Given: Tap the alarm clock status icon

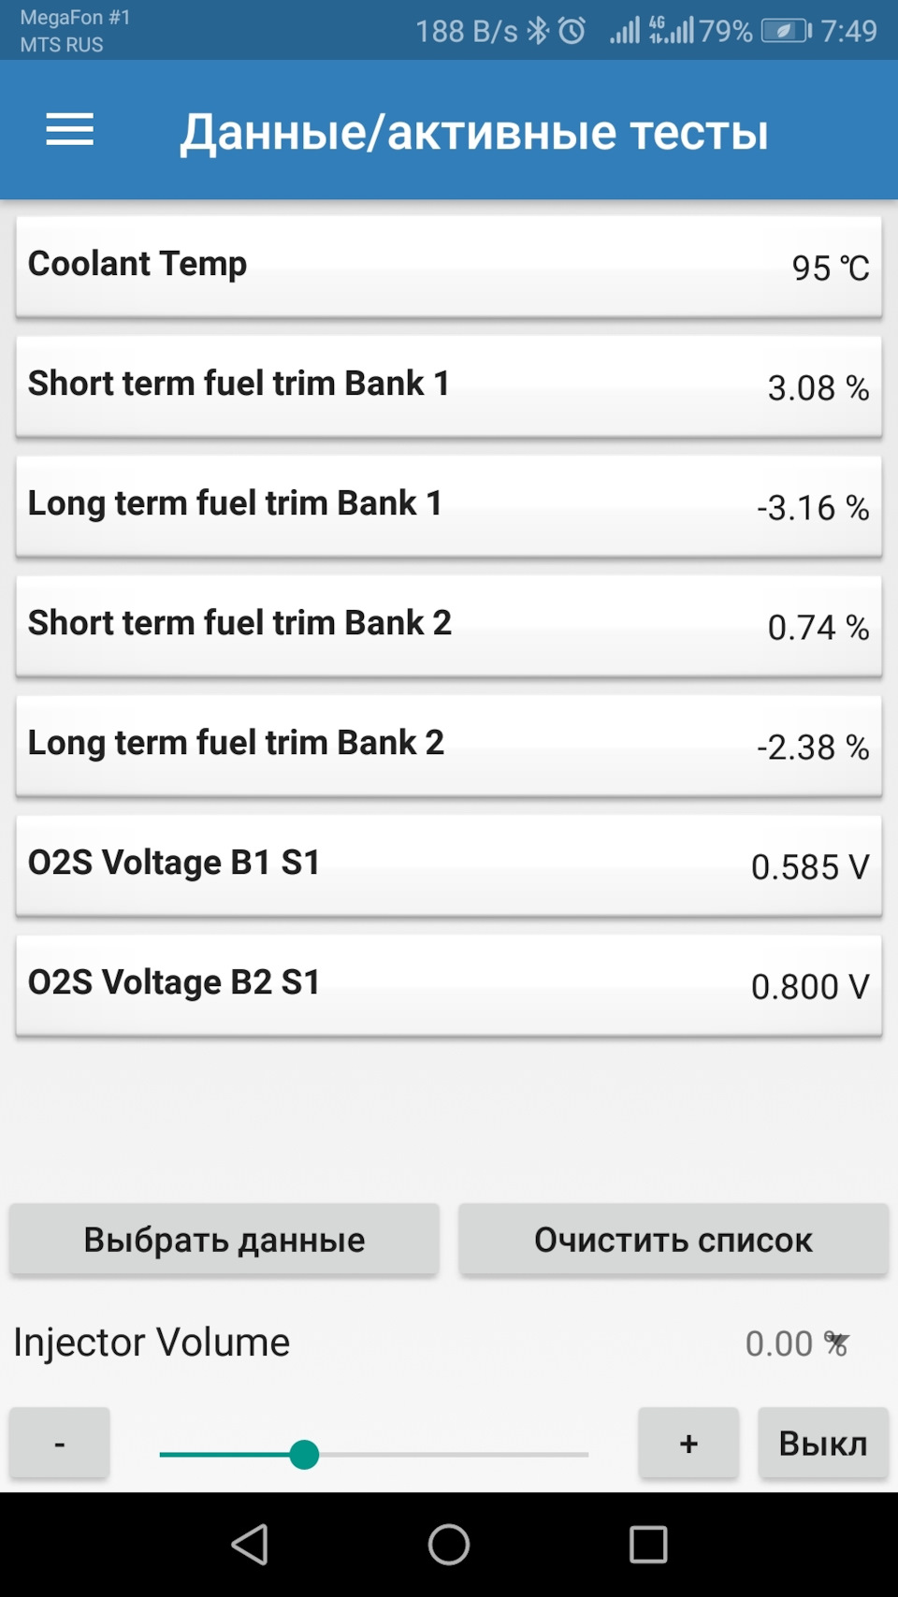Looking at the screenshot, I should [572, 31].
